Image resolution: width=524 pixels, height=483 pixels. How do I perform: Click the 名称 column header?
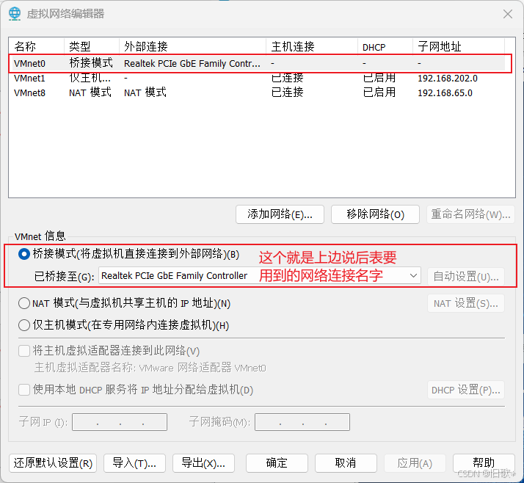36,46
